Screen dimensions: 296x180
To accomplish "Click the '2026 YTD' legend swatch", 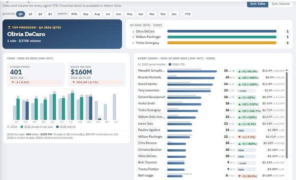I will tap(170, 64).
